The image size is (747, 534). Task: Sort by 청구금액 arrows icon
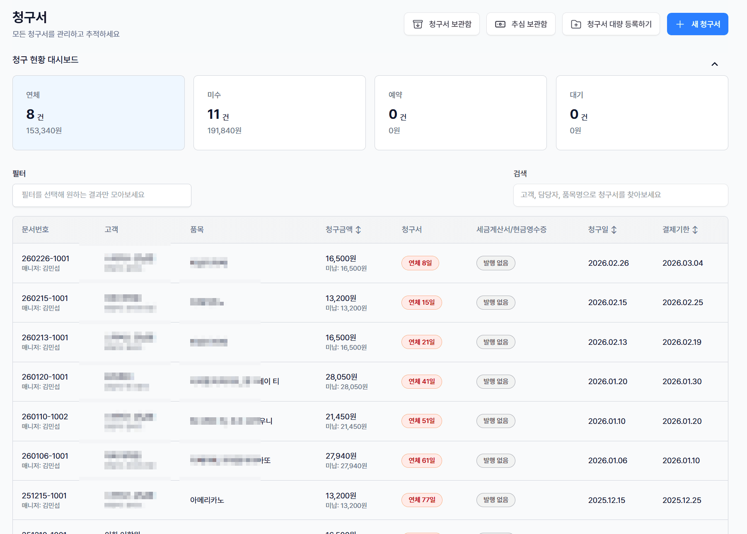pos(358,230)
